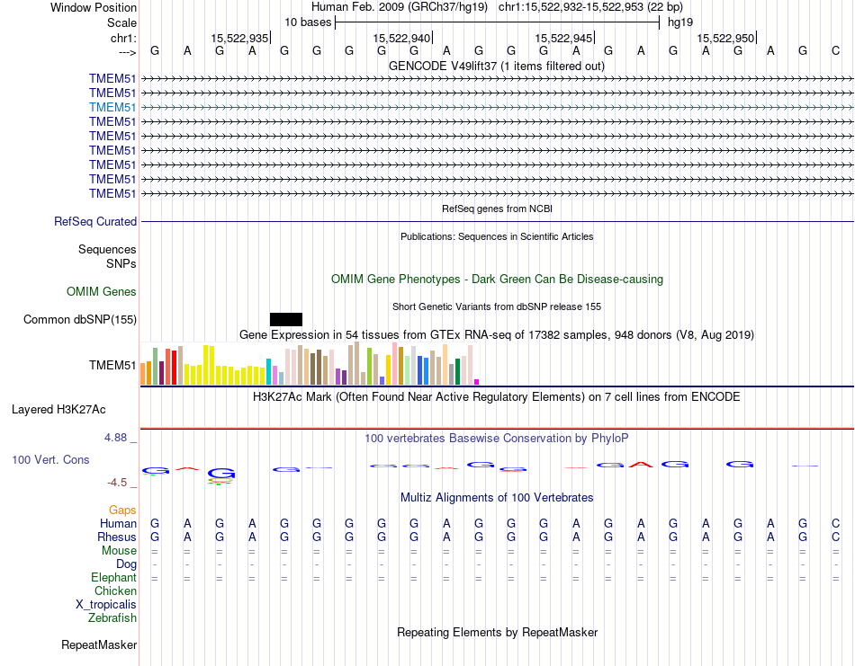Click the C base in the top reference sequence
This screenshot has height=666, width=855.
835,51
